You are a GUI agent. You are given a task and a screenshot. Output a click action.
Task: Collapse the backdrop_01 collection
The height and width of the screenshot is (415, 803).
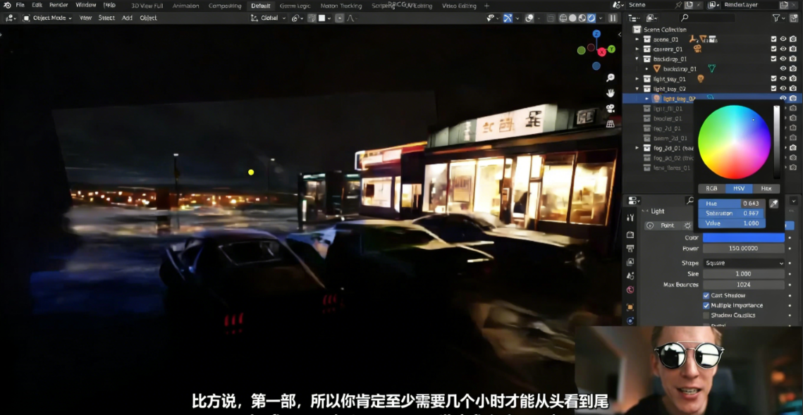[637, 57]
